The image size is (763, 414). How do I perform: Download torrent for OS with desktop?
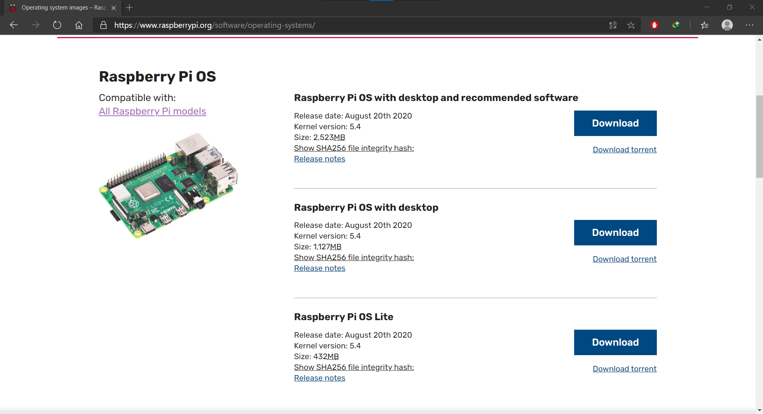(x=625, y=259)
